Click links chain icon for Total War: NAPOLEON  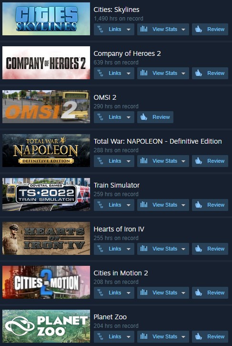pyautogui.click(x=101, y=161)
